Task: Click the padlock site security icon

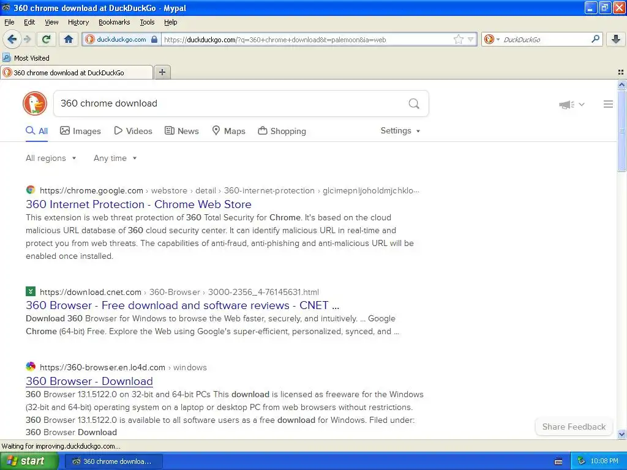Action: click(x=154, y=39)
